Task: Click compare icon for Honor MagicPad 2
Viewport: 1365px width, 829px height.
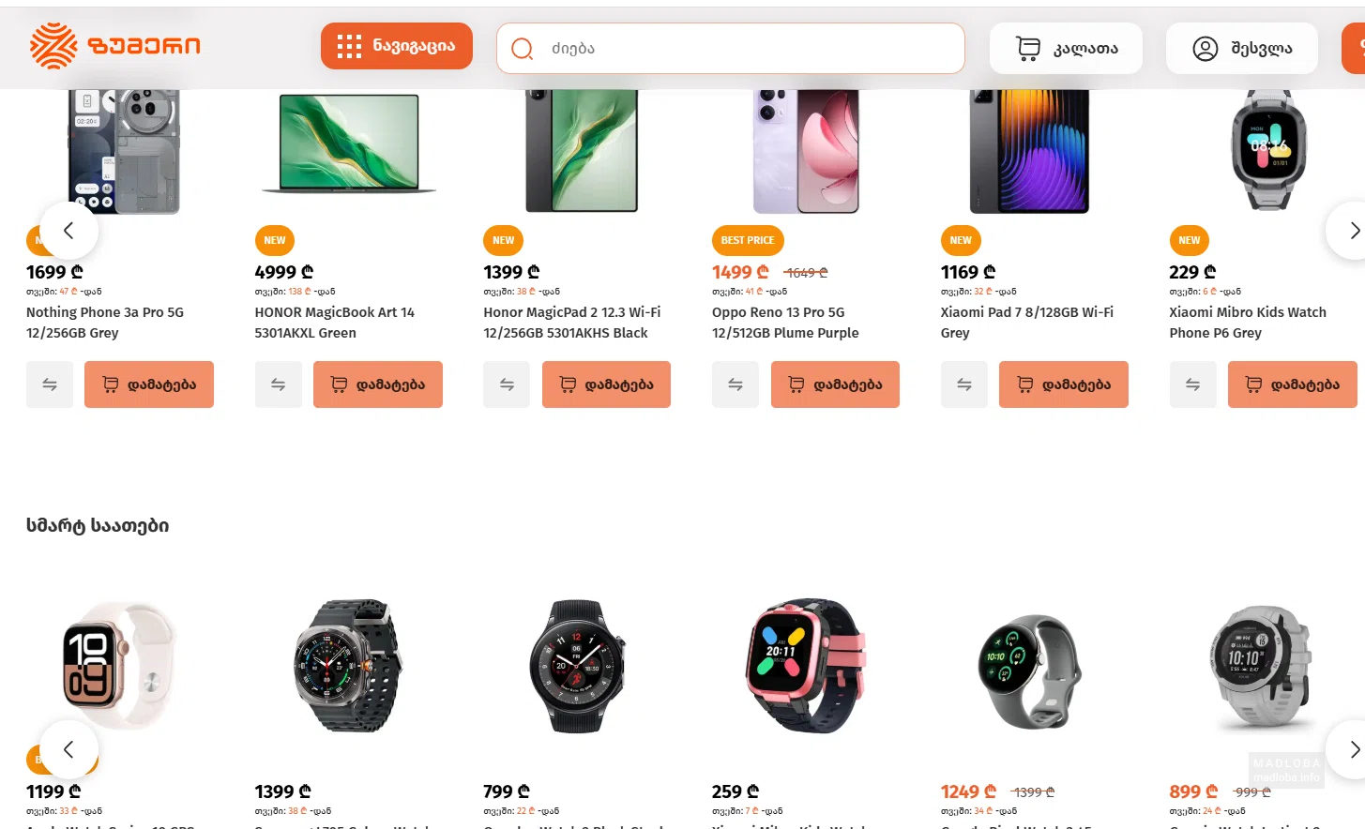Action: pos(507,384)
